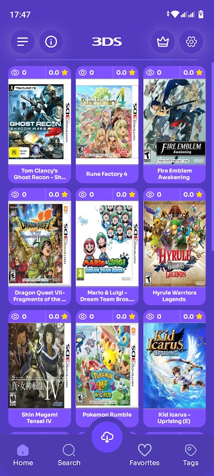Viewport: 214px width, 476px height.
Task: Switch to the Favorites tab
Action: 145,455
